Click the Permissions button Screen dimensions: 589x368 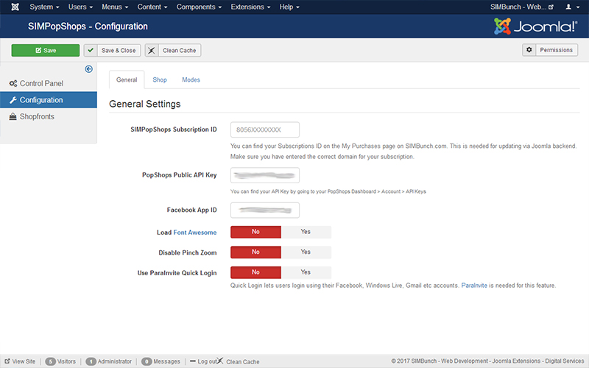[x=550, y=50]
